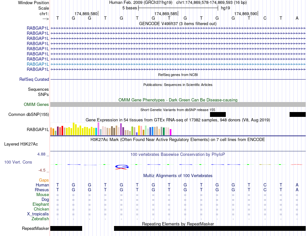Image resolution: width=306 pixels, height=236 pixels.
Task: Click the PhyloP Basewise Conservation title
Action: pos(178,155)
